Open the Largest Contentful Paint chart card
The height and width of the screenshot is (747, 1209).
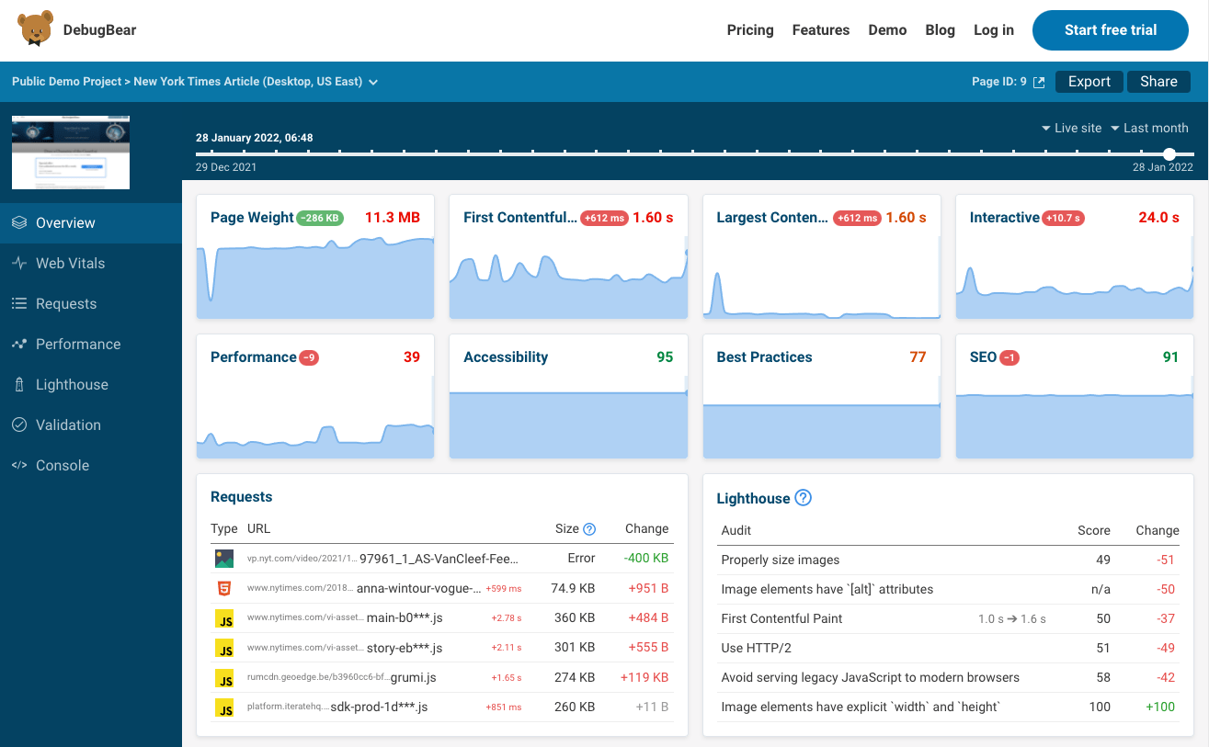pyautogui.click(x=822, y=256)
